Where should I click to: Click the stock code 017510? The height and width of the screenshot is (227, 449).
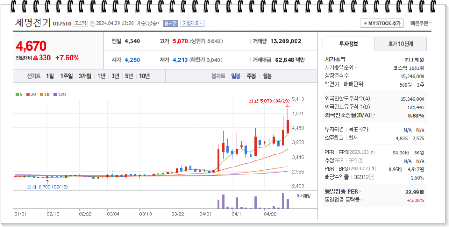pyautogui.click(x=62, y=24)
